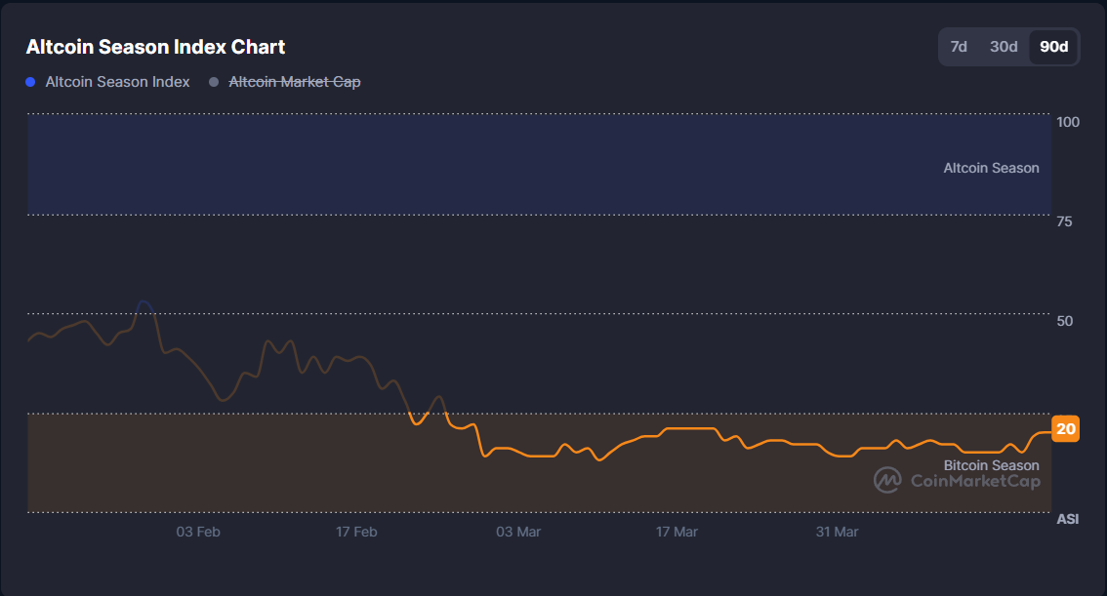Image resolution: width=1107 pixels, height=596 pixels.
Task: Select the 03 Mar date marker
Action: click(518, 532)
